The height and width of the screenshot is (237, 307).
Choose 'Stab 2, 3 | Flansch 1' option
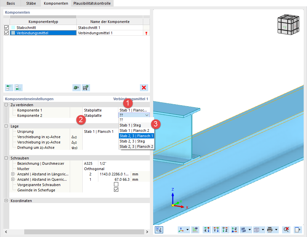(137, 136)
